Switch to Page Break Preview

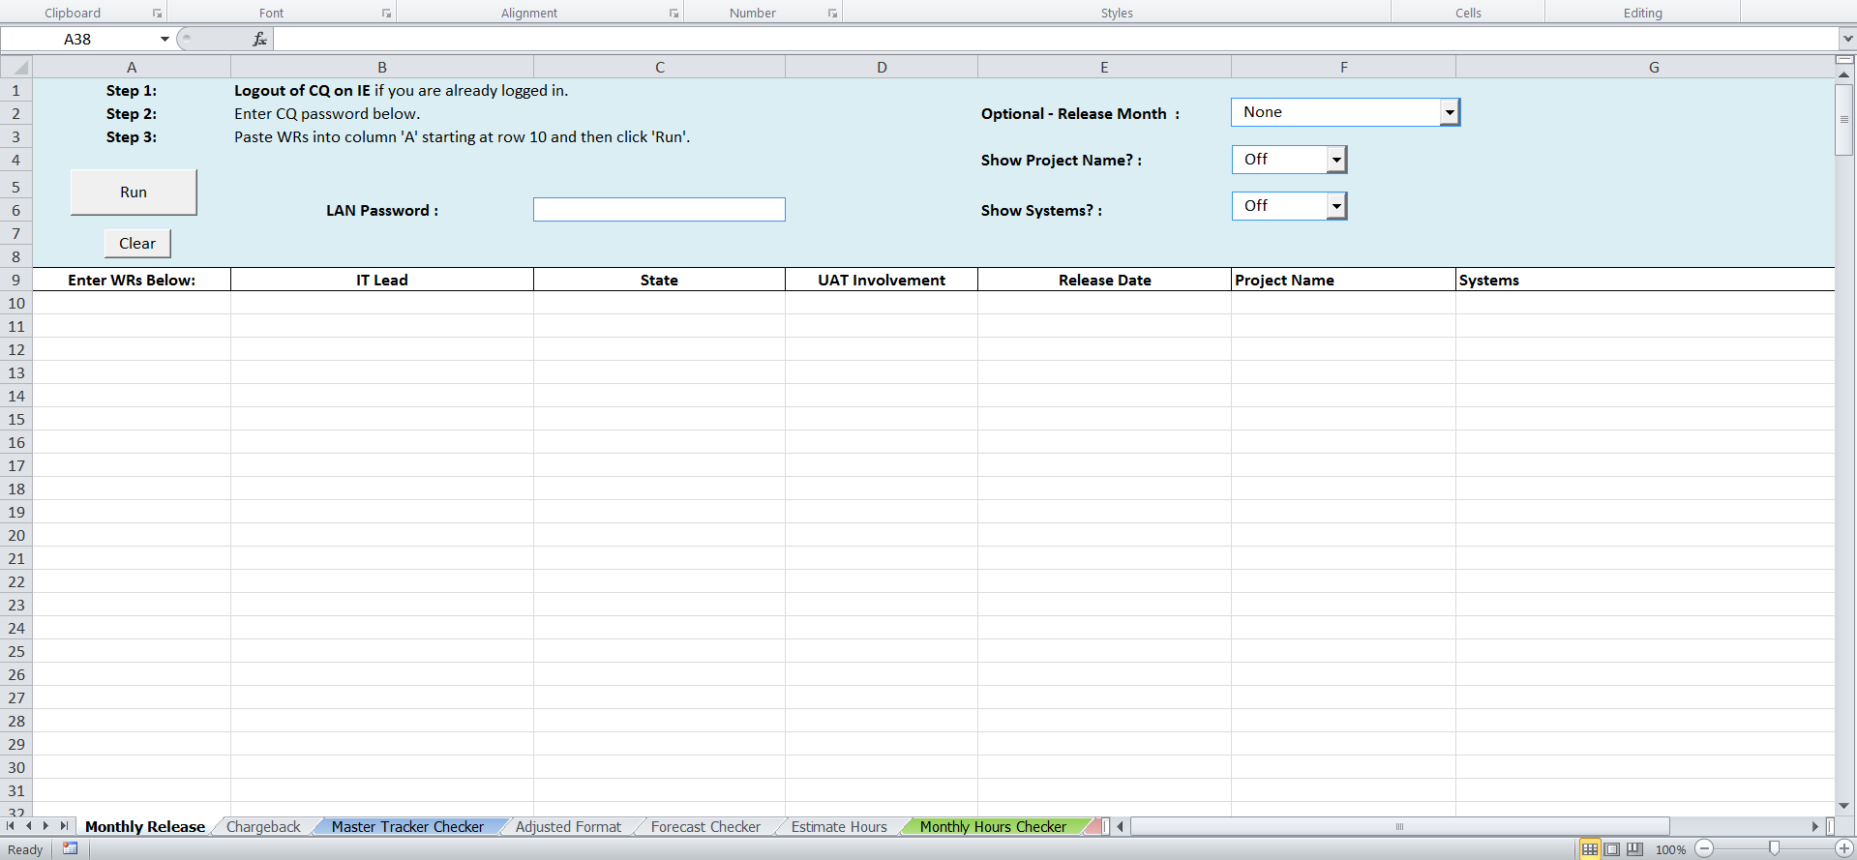coord(1634,849)
